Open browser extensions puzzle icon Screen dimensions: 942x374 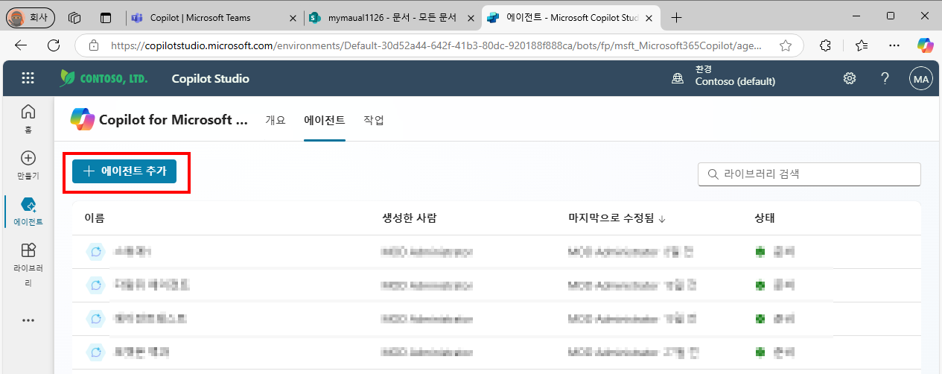825,45
